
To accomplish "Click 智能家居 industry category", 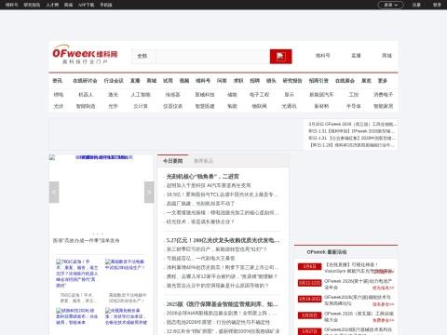I will pos(384,106).
